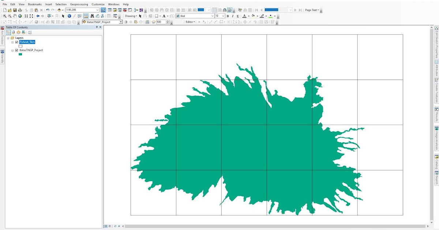Select the Pan tool
The height and width of the screenshot is (230, 439).
click(x=15, y=16)
